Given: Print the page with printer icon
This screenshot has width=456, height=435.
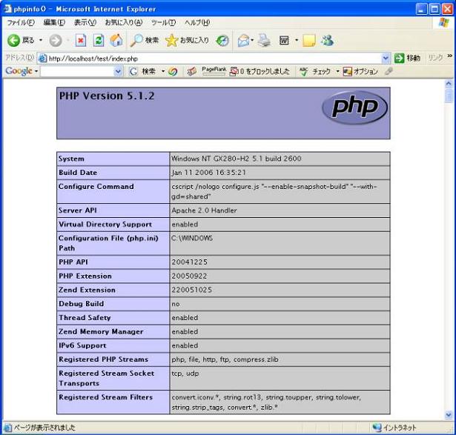Looking at the screenshot, I should point(264,40).
